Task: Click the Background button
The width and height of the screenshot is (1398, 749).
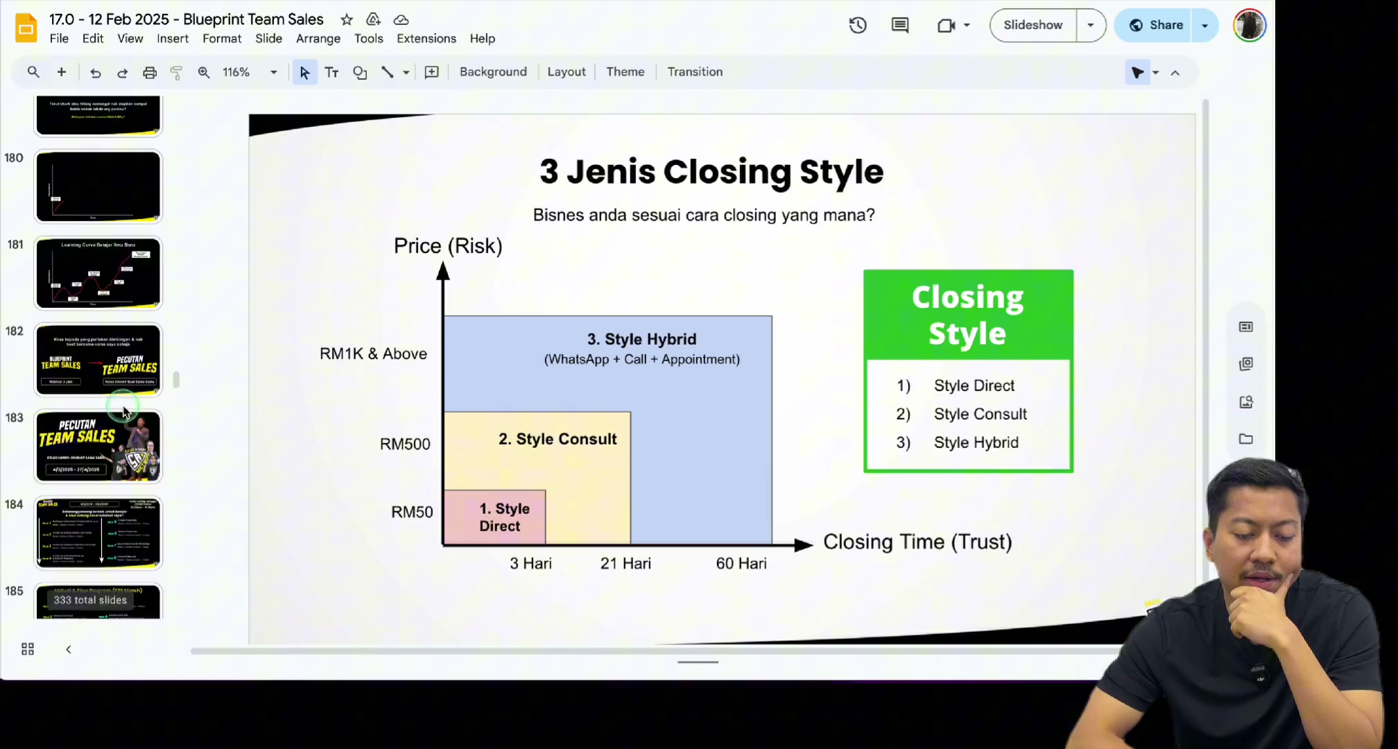Action: pyautogui.click(x=493, y=72)
